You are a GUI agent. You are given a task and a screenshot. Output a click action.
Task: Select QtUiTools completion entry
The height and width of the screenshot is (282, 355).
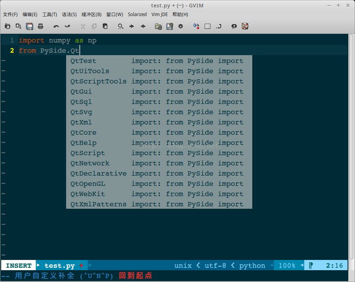click(x=159, y=71)
